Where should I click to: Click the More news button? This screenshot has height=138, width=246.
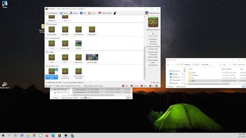(x=155, y=82)
